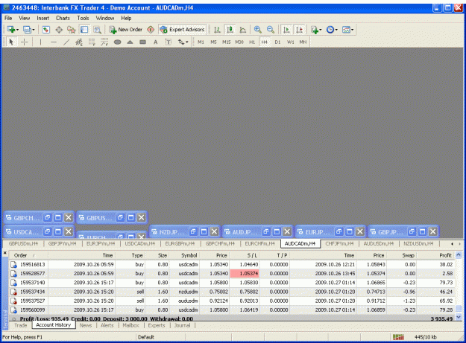
Task: Open the Charts menu
Action: click(x=63, y=18)
